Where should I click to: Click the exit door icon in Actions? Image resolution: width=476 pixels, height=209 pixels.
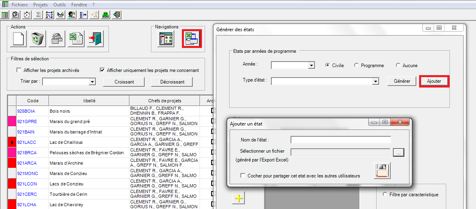coord(95,39)
